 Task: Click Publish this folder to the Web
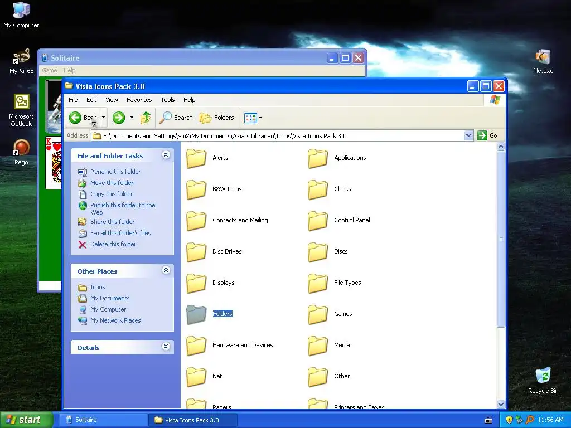point(123,208)
